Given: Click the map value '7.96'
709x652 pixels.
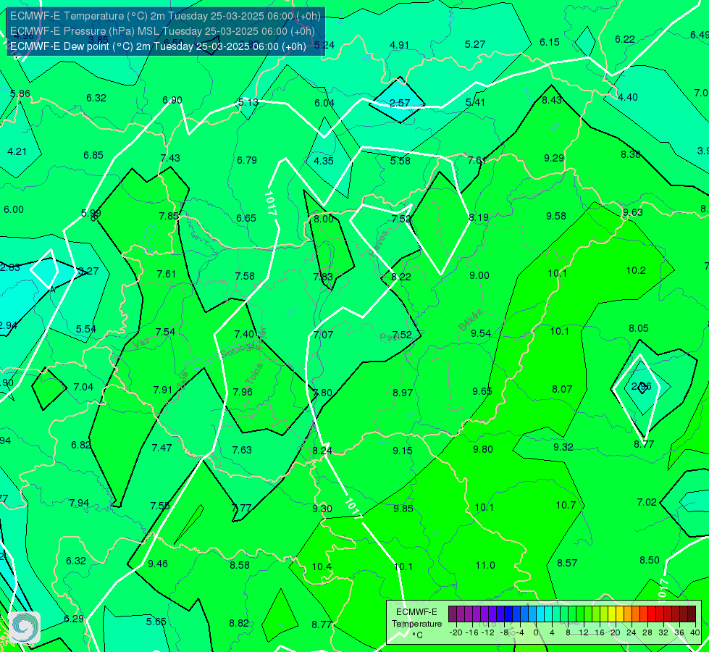Looking at the screenshot, I should tap(243, 392).
